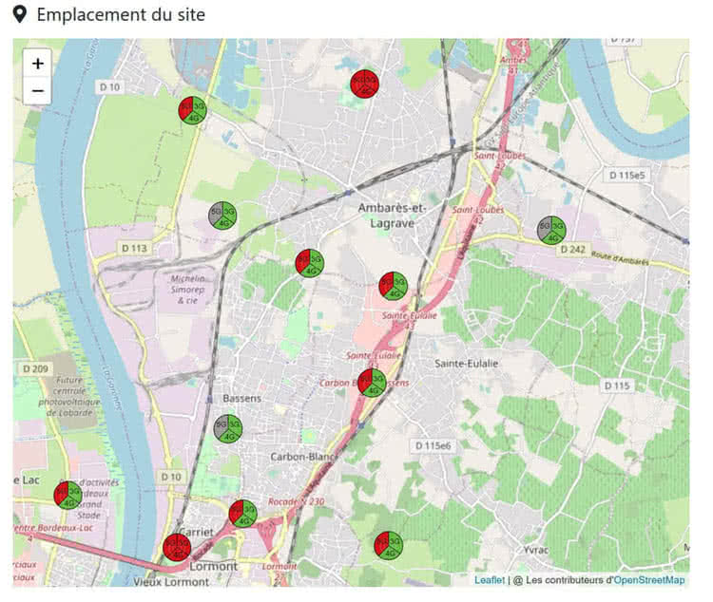Select the marker just above red Sainte-Eulalie label

click(393, 286)
